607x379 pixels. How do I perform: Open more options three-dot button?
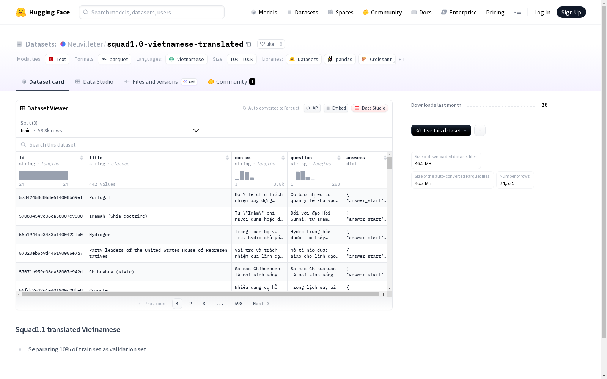click(x=480, y=130)
